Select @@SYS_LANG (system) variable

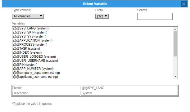tap(93, 28)
